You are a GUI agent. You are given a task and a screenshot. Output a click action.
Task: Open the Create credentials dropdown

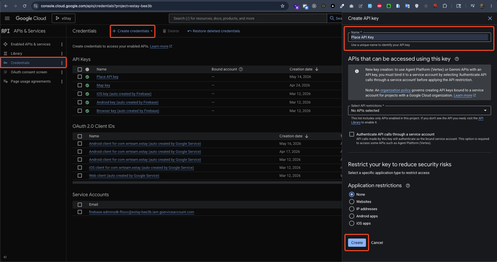coord(133,31)
